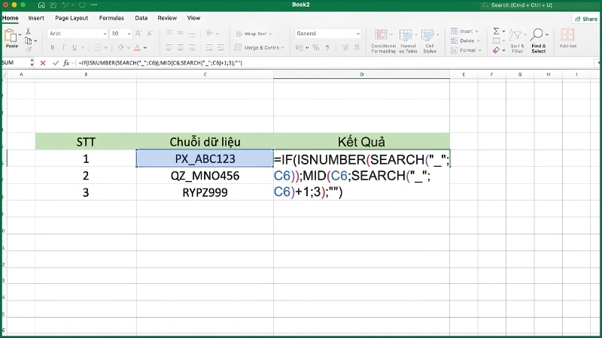Select cell containing QZ_MNO456
The height and width of the screenshot is (338, 602).
(205, 176)
